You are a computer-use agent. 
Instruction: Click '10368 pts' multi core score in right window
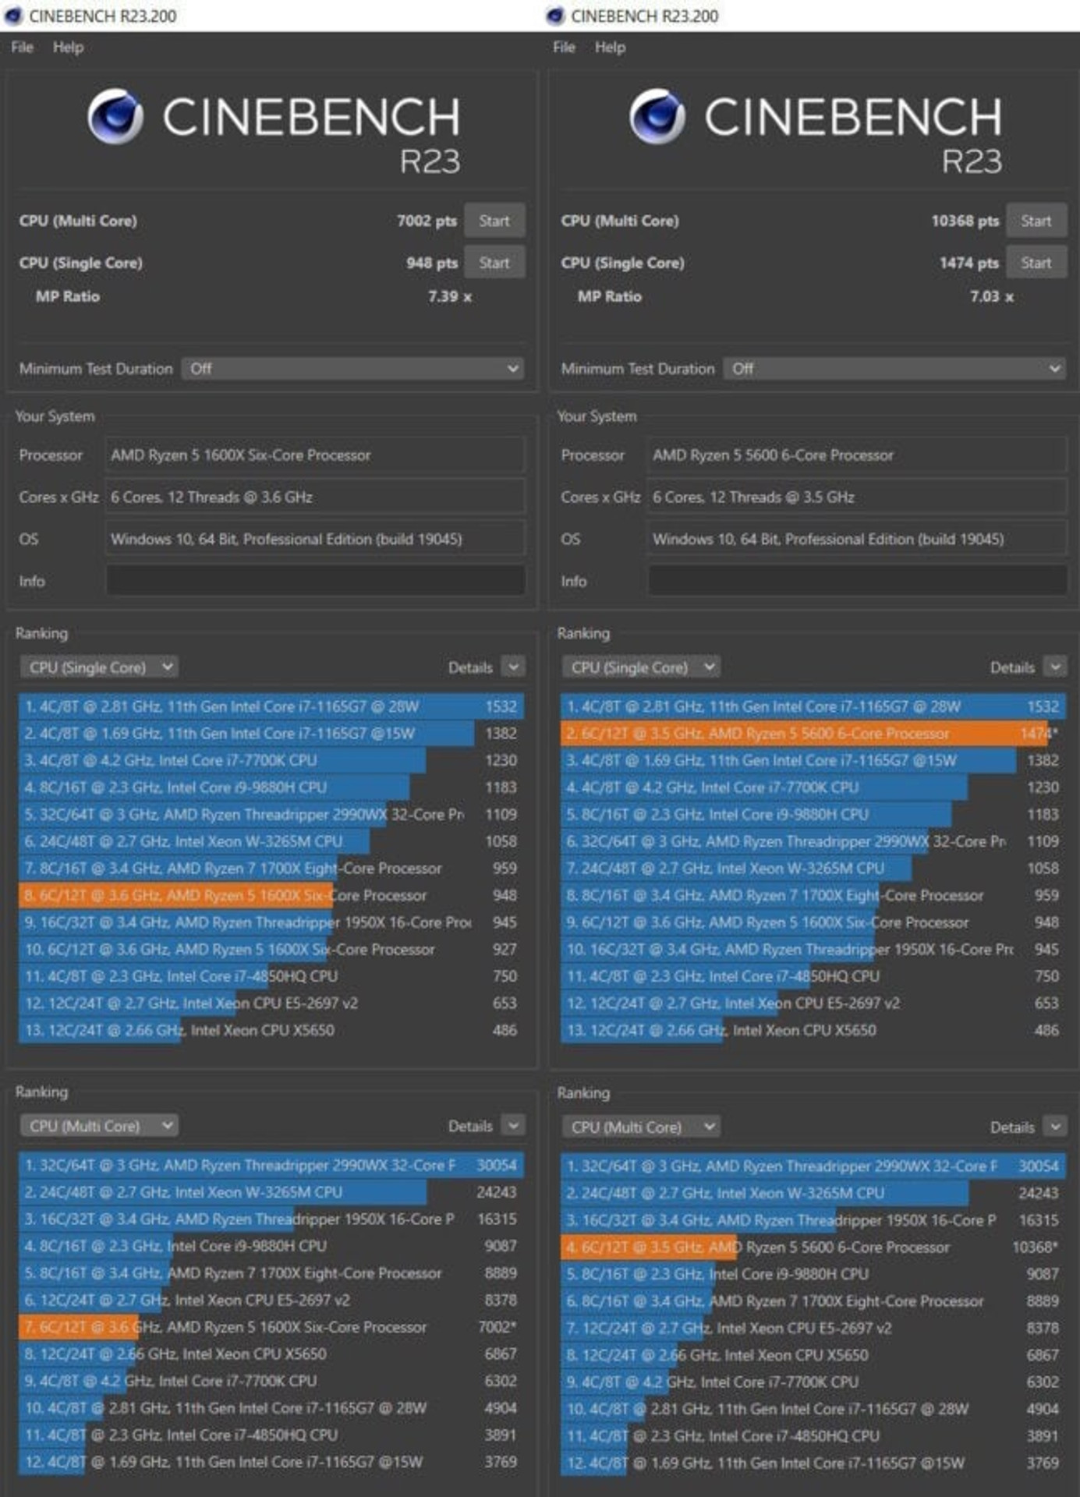(965, 221)
